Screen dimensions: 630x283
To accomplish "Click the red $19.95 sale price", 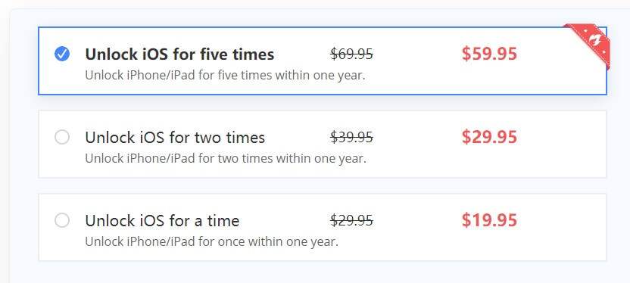I will (x=489, y=220).
